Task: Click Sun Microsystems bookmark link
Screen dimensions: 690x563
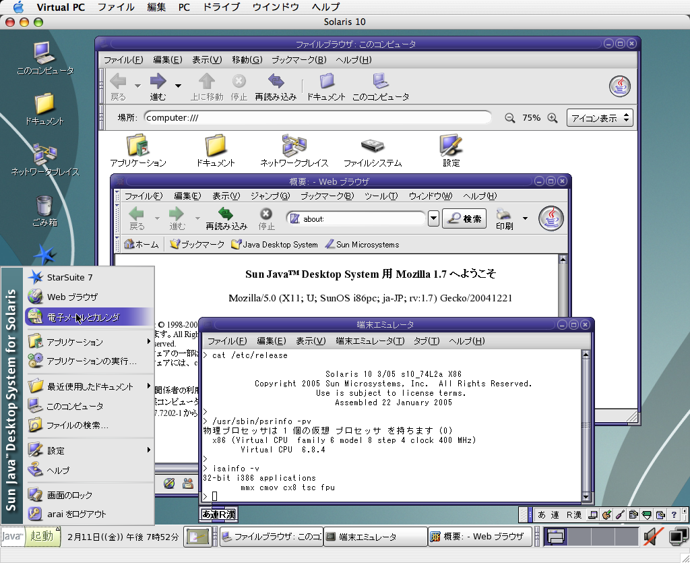Action: pyautogui.click(x=362, y=244)
